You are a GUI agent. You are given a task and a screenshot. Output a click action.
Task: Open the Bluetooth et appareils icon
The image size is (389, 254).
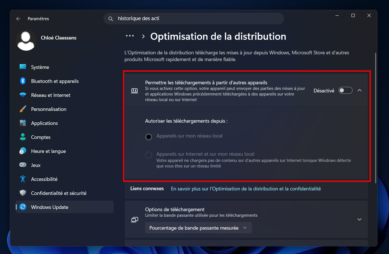(23, 81)
